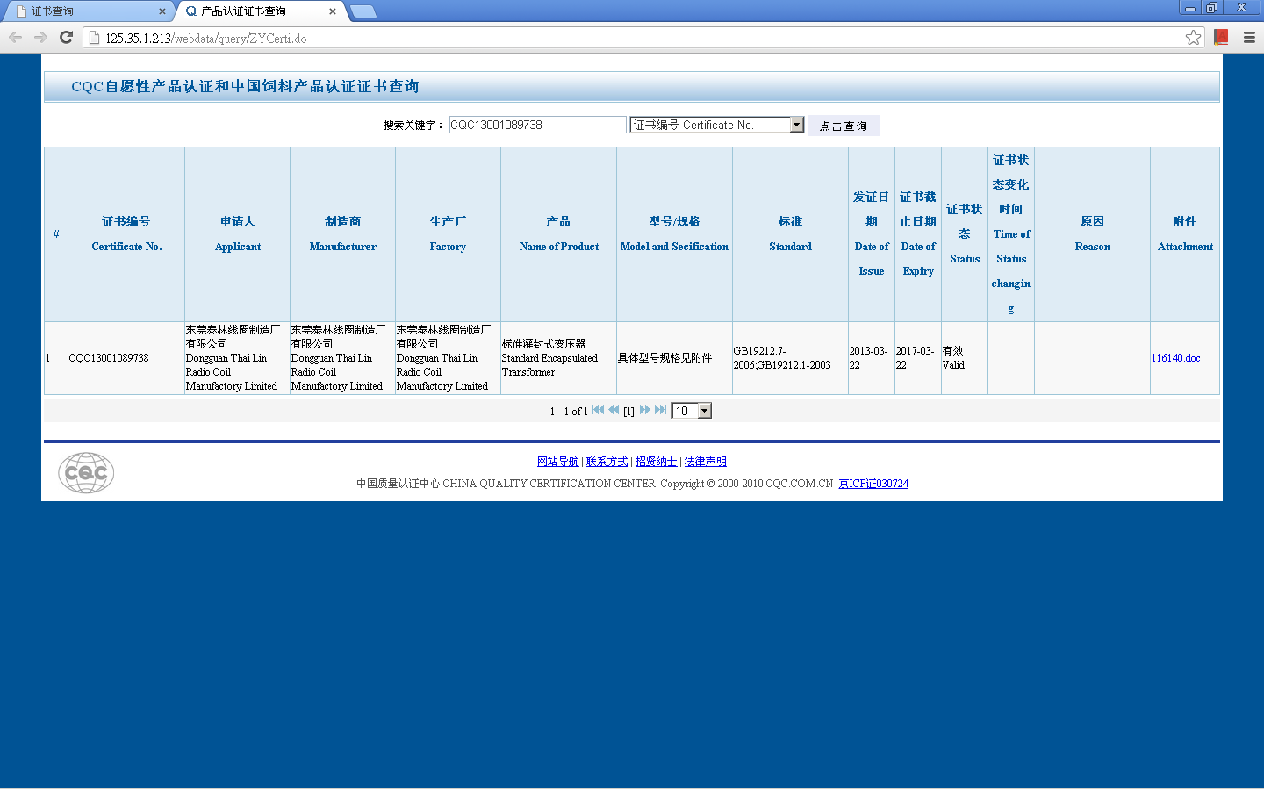Jump to first page of results
Viewport: 1264px width, 790px height.
pyautogui.click(x=598, y=410)
